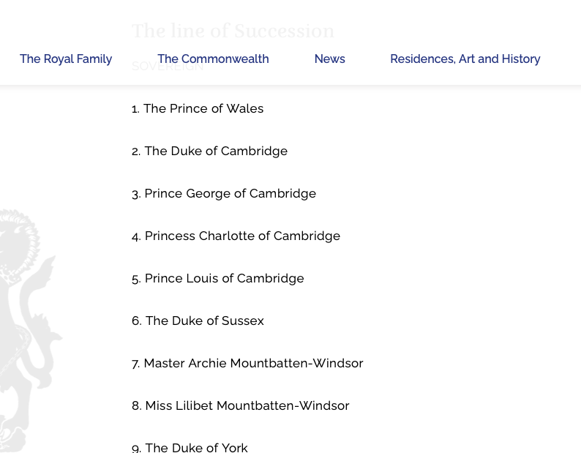Open The Royal Family menu
This screenshot has height=453, width=581.
(66, 59)
